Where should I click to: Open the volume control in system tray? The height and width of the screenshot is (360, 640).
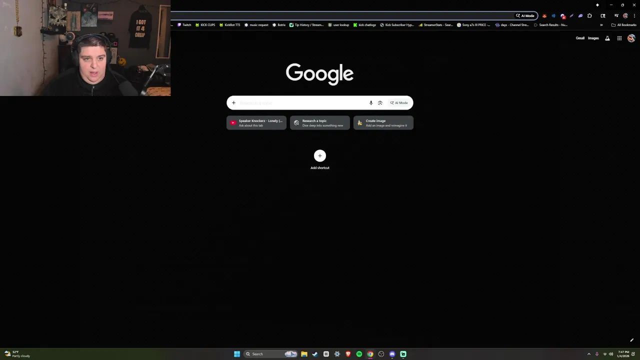[x=611, y=354]
